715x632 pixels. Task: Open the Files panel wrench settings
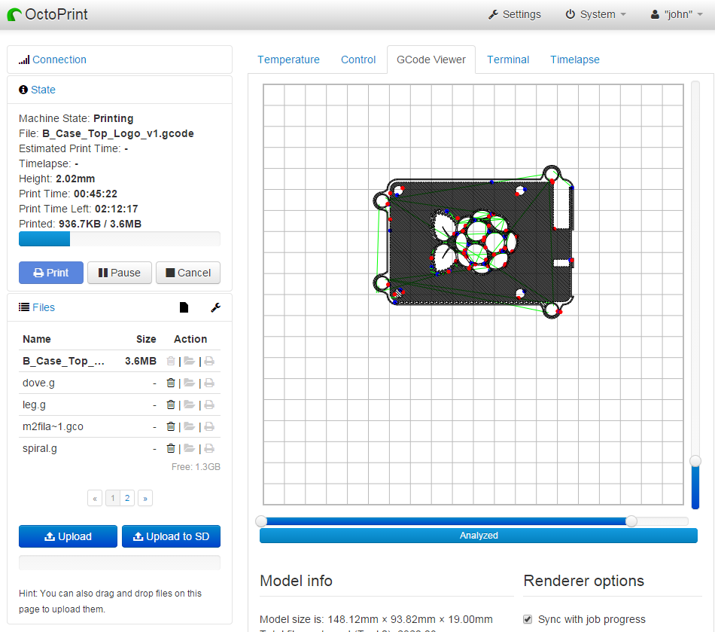click(215, 307)
